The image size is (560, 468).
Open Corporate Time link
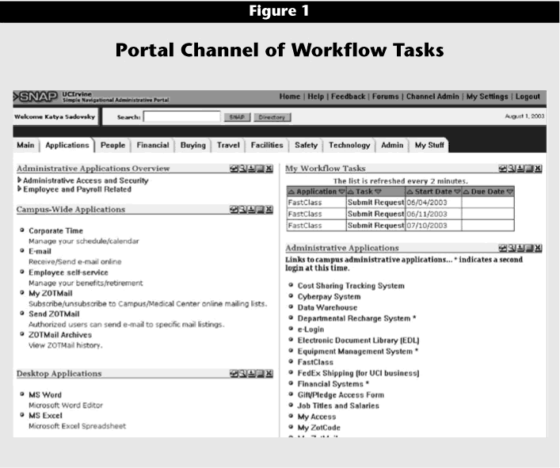pos(55,231)
